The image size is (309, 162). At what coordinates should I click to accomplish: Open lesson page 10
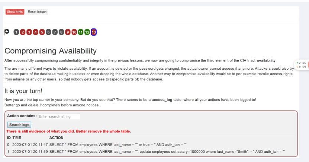click(x=74, y=32)
